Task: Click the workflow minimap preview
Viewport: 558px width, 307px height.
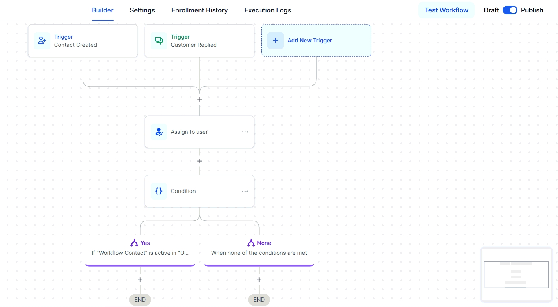Action: click(516, 274)
